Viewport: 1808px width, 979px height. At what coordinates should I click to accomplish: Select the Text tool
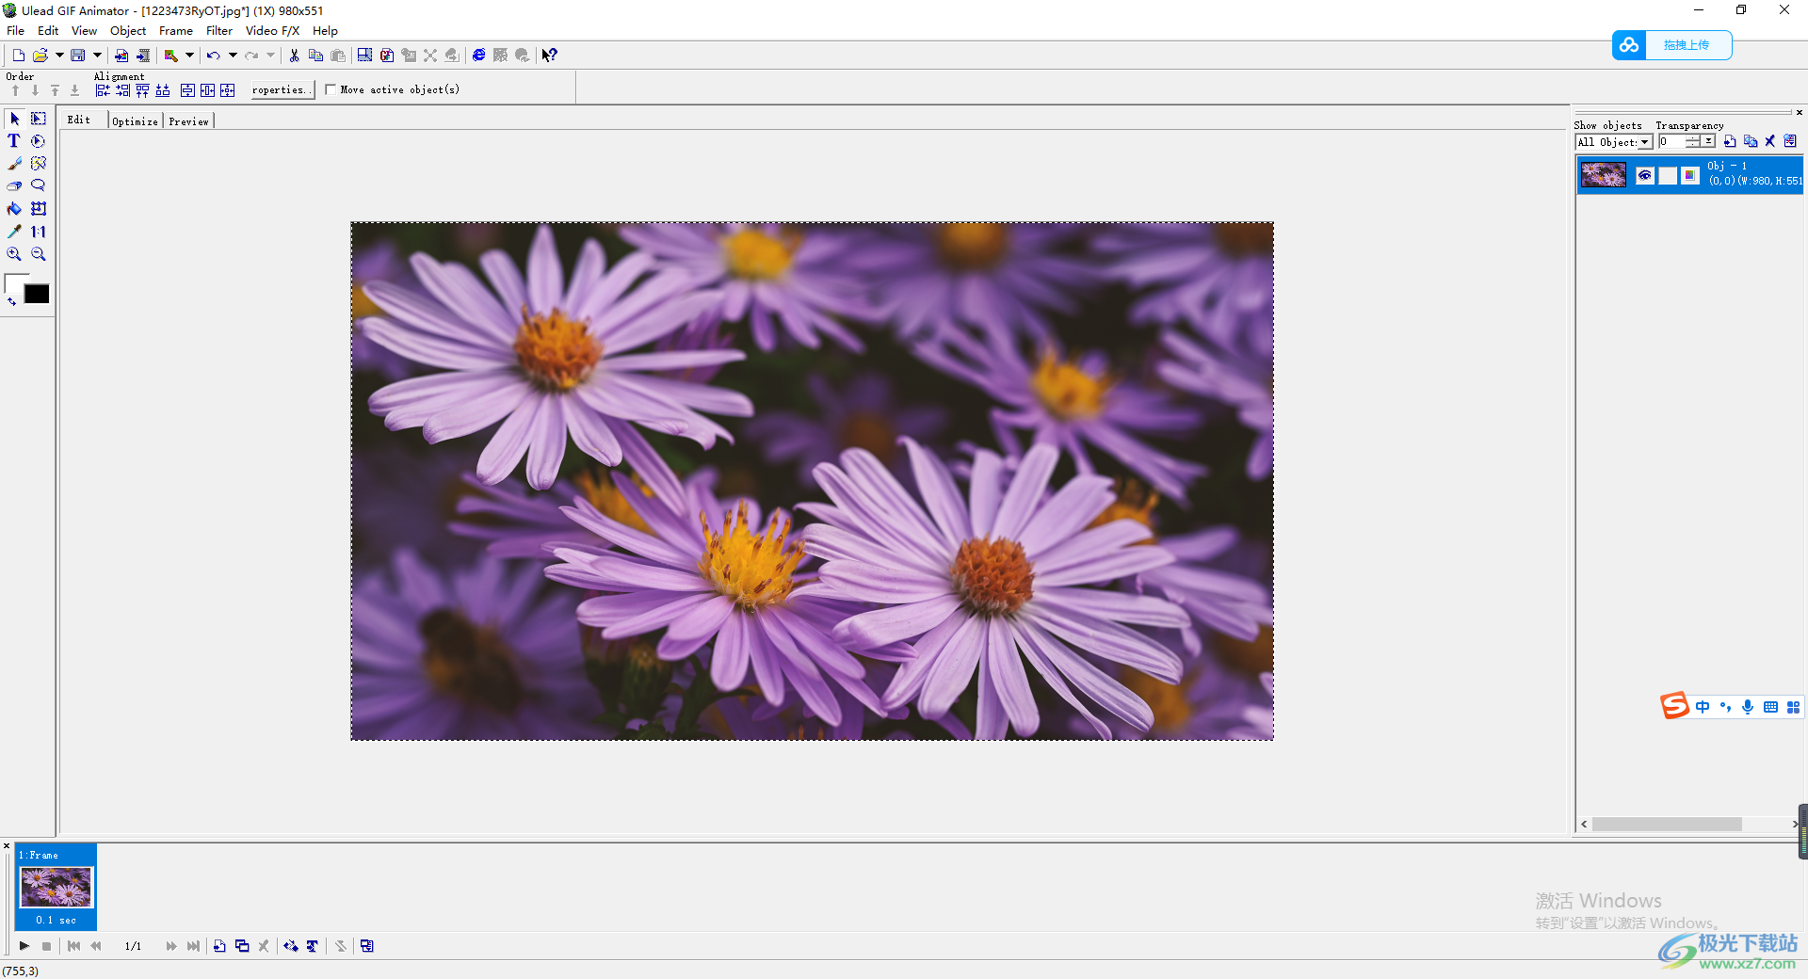point(14,141)
